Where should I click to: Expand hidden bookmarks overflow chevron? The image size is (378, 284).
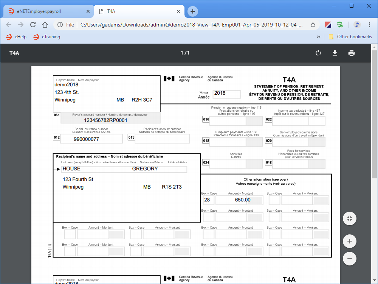click(x=318, y=37)
